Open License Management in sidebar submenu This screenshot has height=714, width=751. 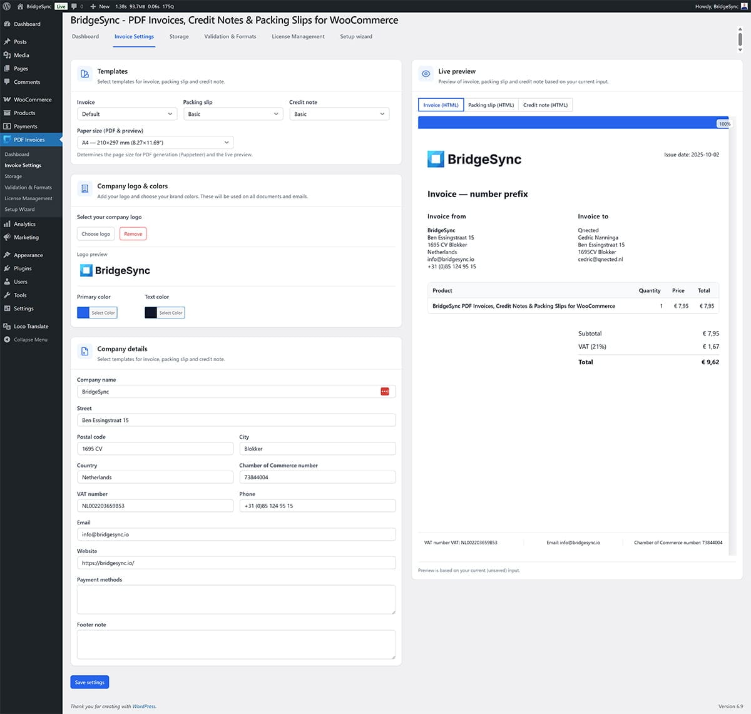pos(28,198)
